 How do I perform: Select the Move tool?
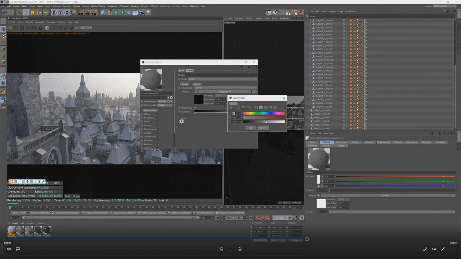26,13
